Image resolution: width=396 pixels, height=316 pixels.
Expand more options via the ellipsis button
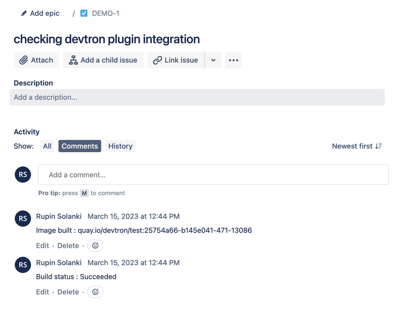point(233,60)
